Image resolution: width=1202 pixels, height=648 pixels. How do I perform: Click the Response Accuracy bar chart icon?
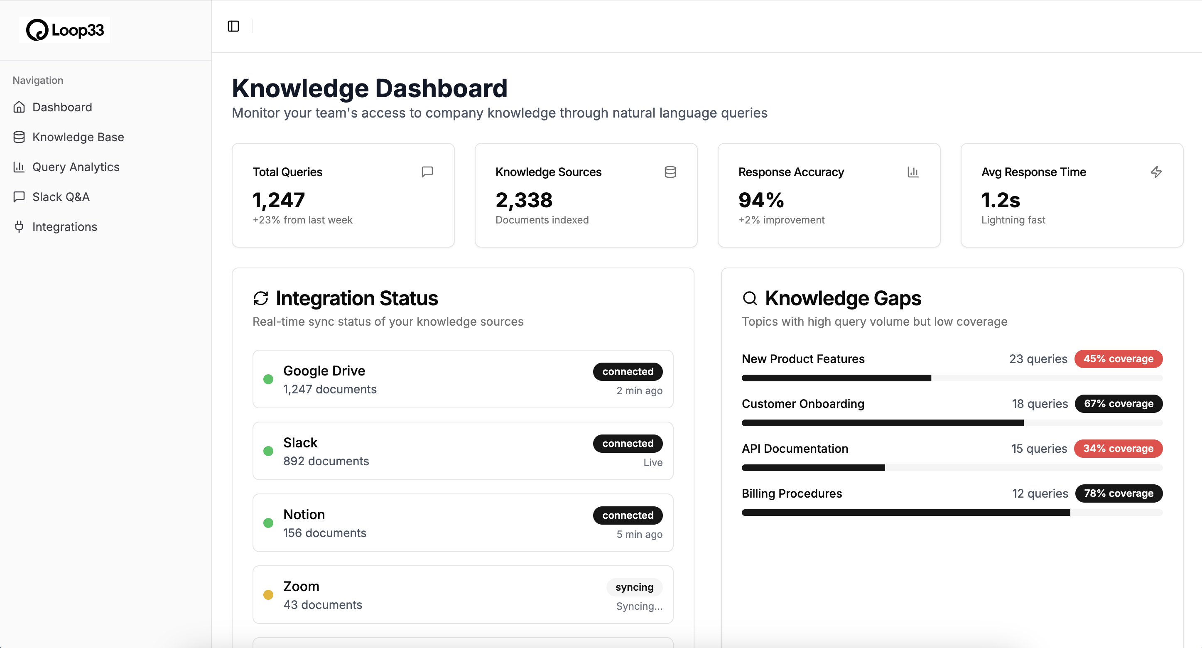point(913,172)
